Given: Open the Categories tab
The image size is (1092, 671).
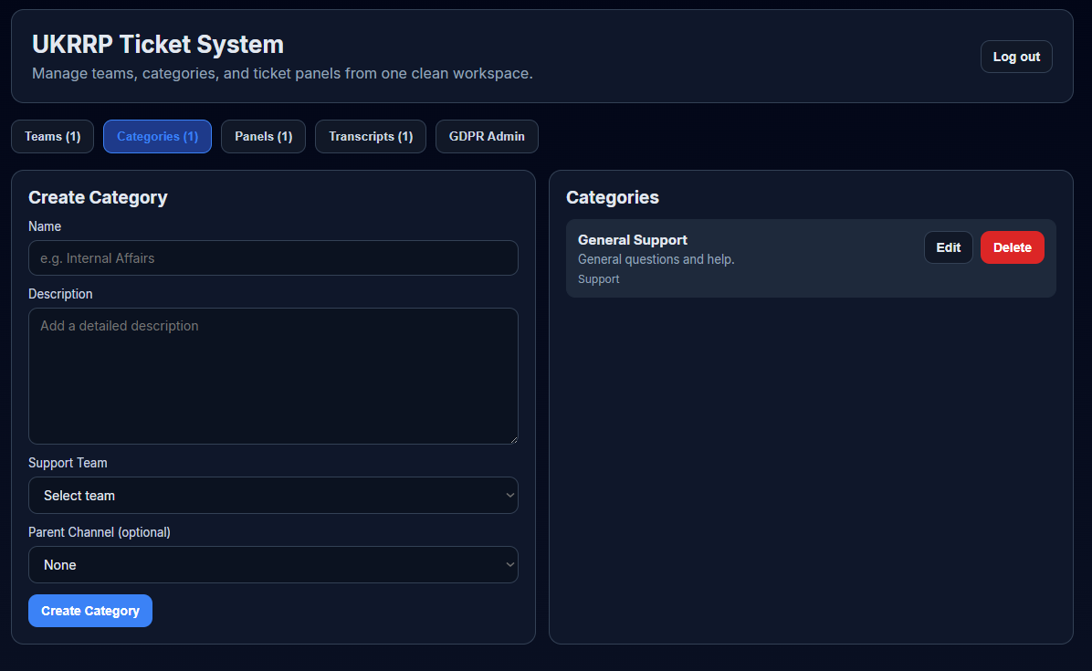Looking at the screenshot, I should 157,136.
